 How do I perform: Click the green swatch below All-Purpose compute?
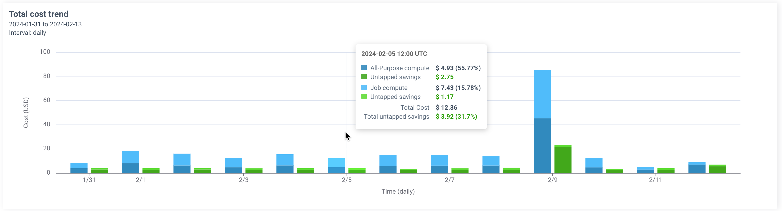point(364,76)
